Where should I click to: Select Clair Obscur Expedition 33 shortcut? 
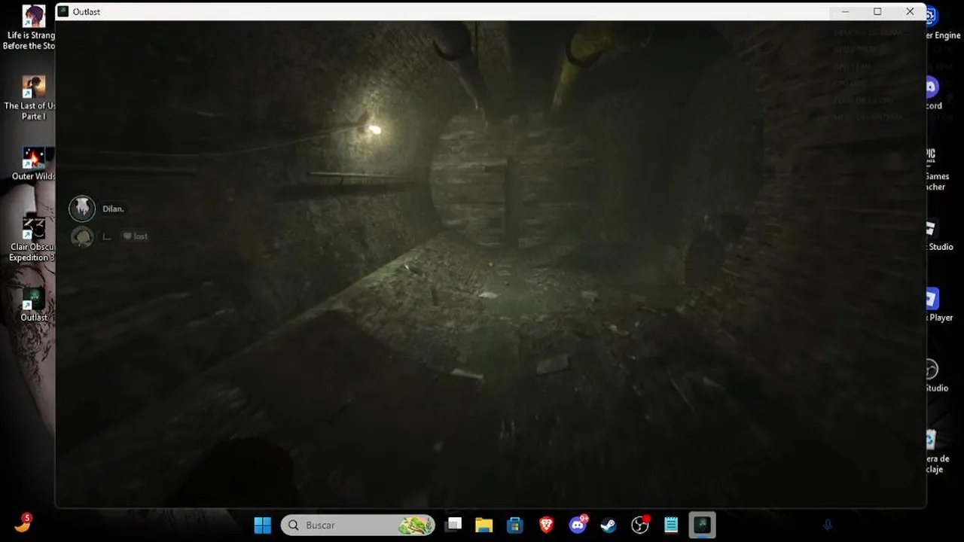tap(32, 238)
